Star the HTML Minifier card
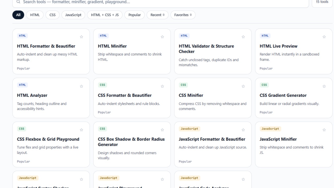 coord(162,37)
